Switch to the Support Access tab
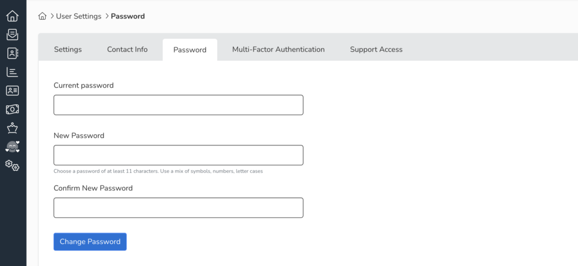Screen dimensions: 578x266 376,50
